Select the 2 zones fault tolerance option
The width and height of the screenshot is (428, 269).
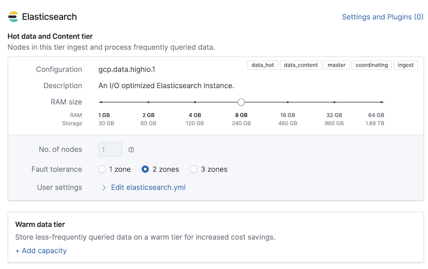coord(146,169)
